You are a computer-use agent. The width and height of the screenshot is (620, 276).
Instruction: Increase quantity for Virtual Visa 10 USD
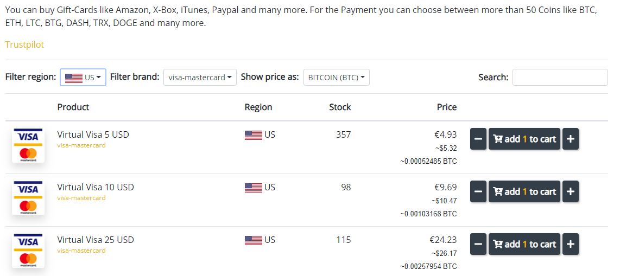[570, 191]
